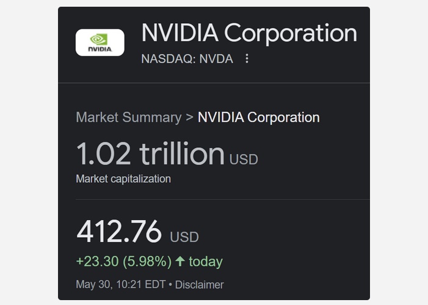Click the Market Summary breadcrumb link
The width and height of the screenshot is (428, 305).
tap(129, 117)
